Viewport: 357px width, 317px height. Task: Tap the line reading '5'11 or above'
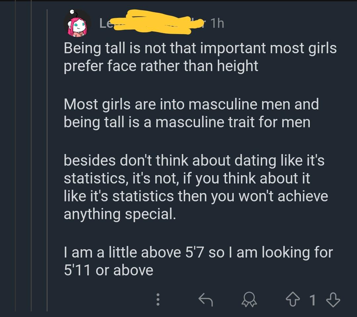click(x=108, y=270)
